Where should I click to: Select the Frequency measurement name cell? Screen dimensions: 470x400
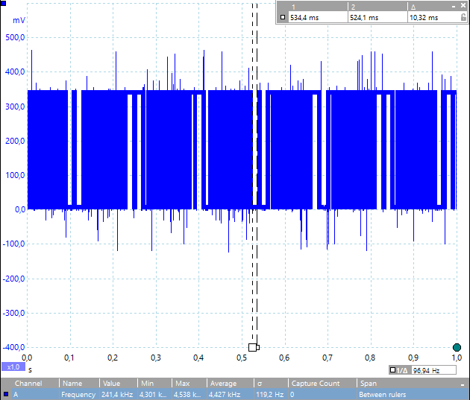tap(78, 395)
